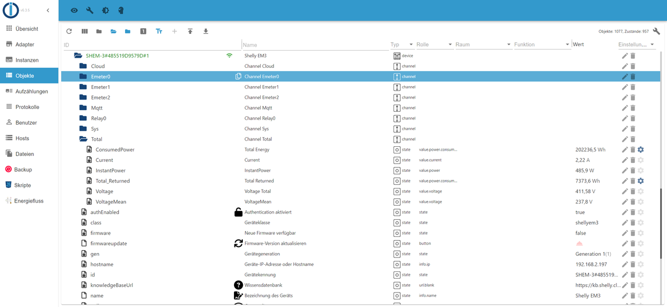Open custom settings gear for Total_Returned
667x307 pixels.
tap(640, 181)
